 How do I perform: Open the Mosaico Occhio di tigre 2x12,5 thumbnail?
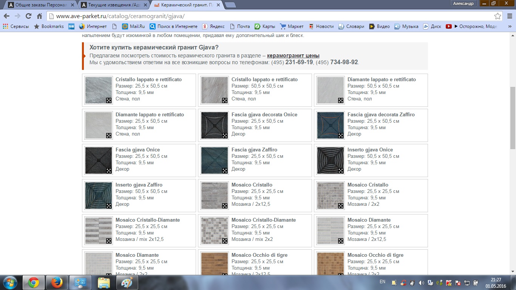coord(214,262)
